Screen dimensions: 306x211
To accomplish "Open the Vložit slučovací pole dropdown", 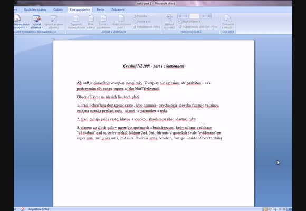I will tap(121, 22).
